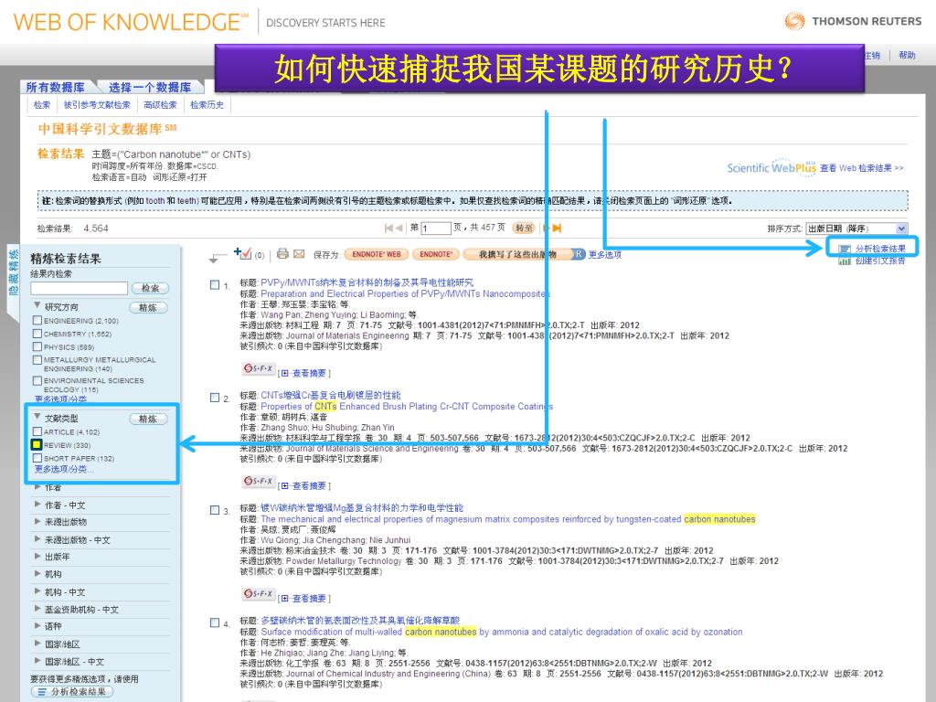The width and height of the screenshot is (936, 702).
Task: Add to marked list checkmark icon
Action: (x=242, y=253)
